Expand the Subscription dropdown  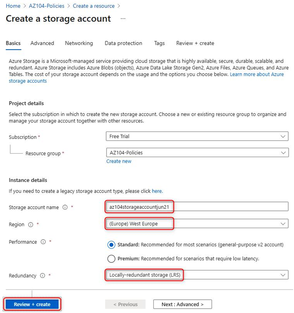pos(197,136)
